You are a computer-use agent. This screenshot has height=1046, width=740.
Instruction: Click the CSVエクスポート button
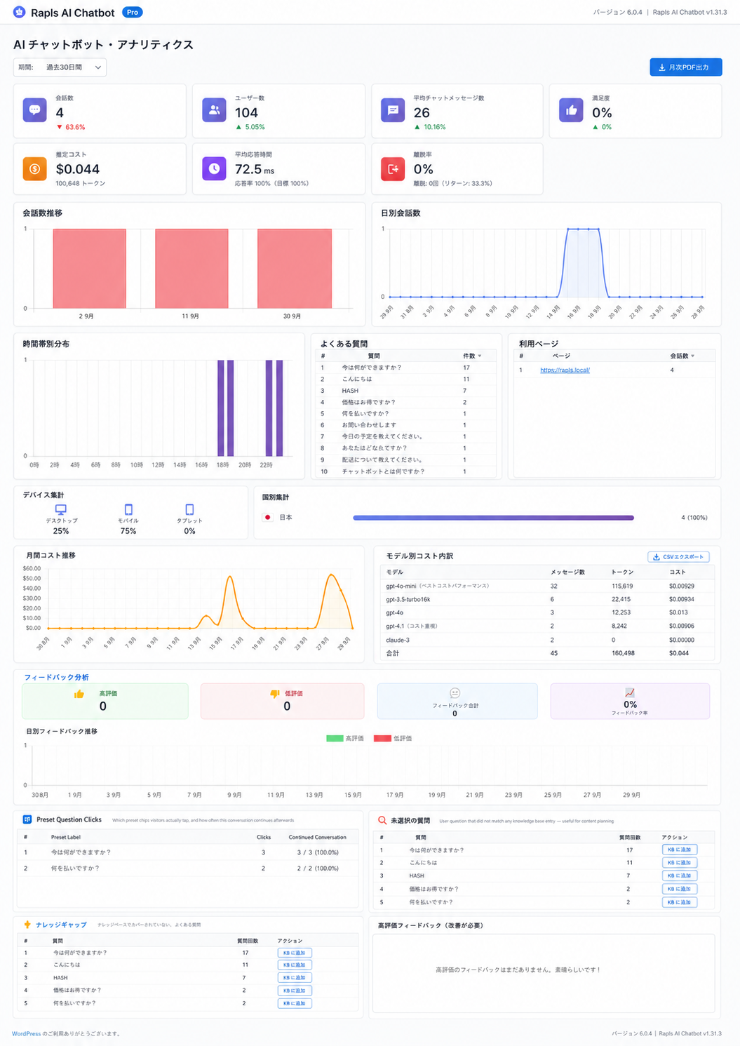pos(678,557)
